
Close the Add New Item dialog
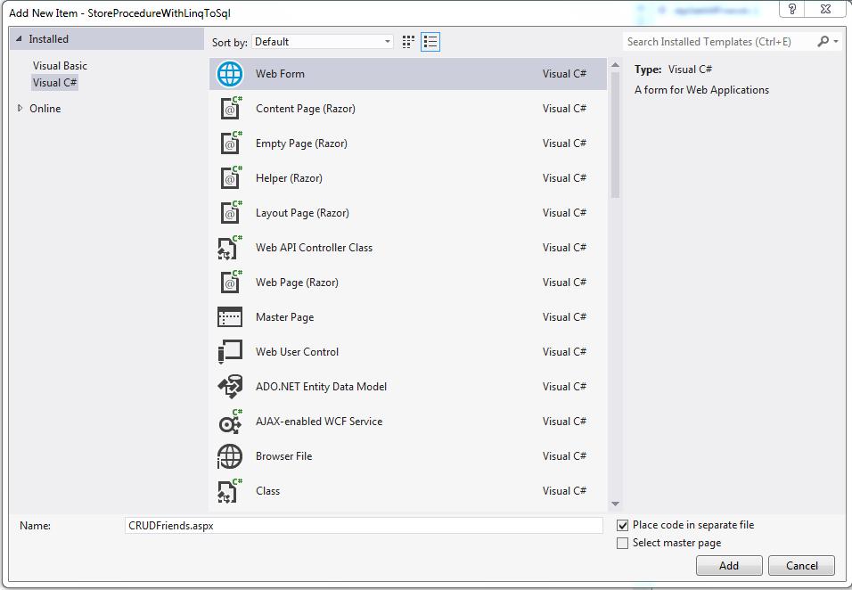coord(825,9)
